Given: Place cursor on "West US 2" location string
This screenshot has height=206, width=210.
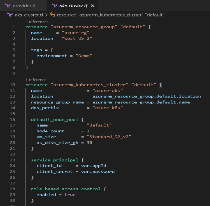Looking at the screenshot, I should tap(77, 38).
